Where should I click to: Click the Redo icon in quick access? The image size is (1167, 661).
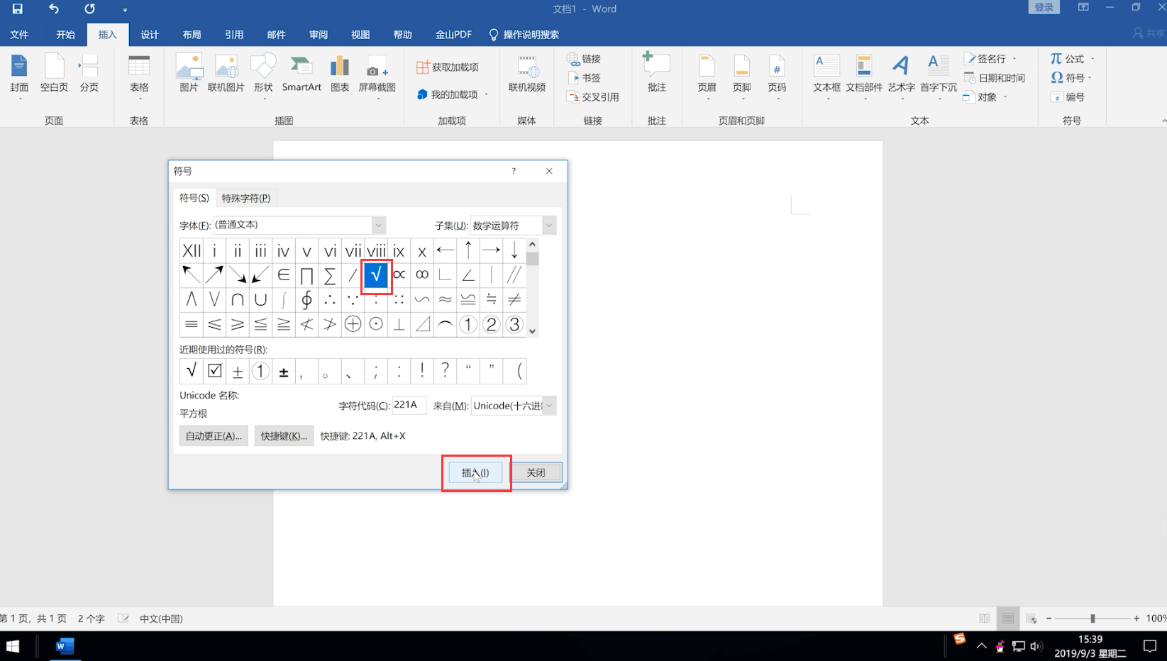(x=89, y=9)
